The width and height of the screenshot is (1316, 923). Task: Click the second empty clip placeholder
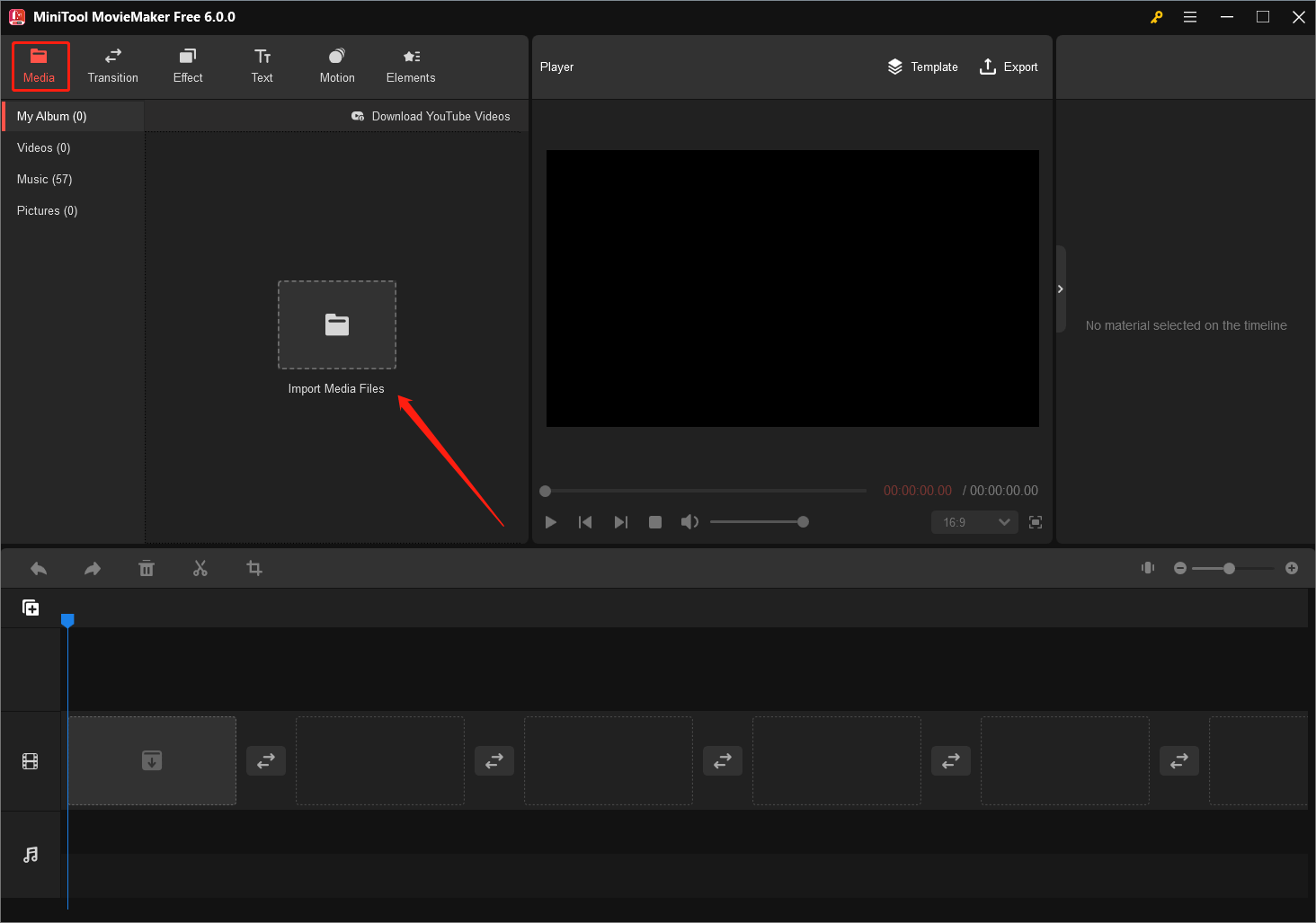pos(380,761)
